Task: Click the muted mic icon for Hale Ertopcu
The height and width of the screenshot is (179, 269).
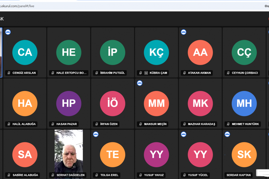Action: [x=53, y=73]
